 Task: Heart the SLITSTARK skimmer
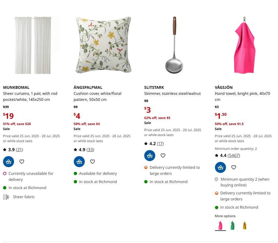point(163,156)
